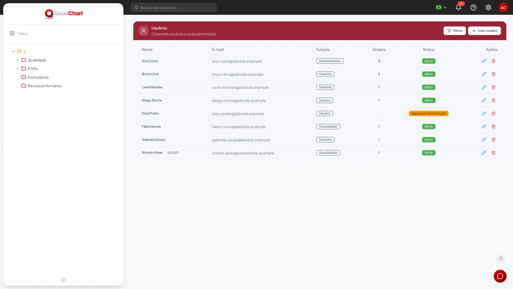Sort by the Nome column header
513x289 pixels.
tap(147, 49)
